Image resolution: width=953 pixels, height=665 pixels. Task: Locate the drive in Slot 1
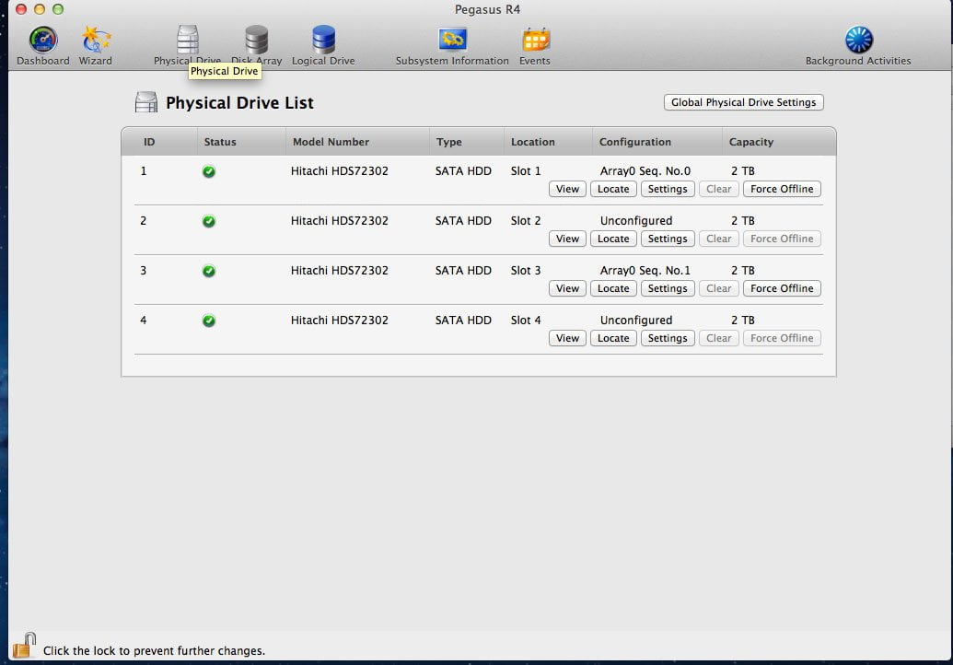pyautogui.click(x=613, y=189)
